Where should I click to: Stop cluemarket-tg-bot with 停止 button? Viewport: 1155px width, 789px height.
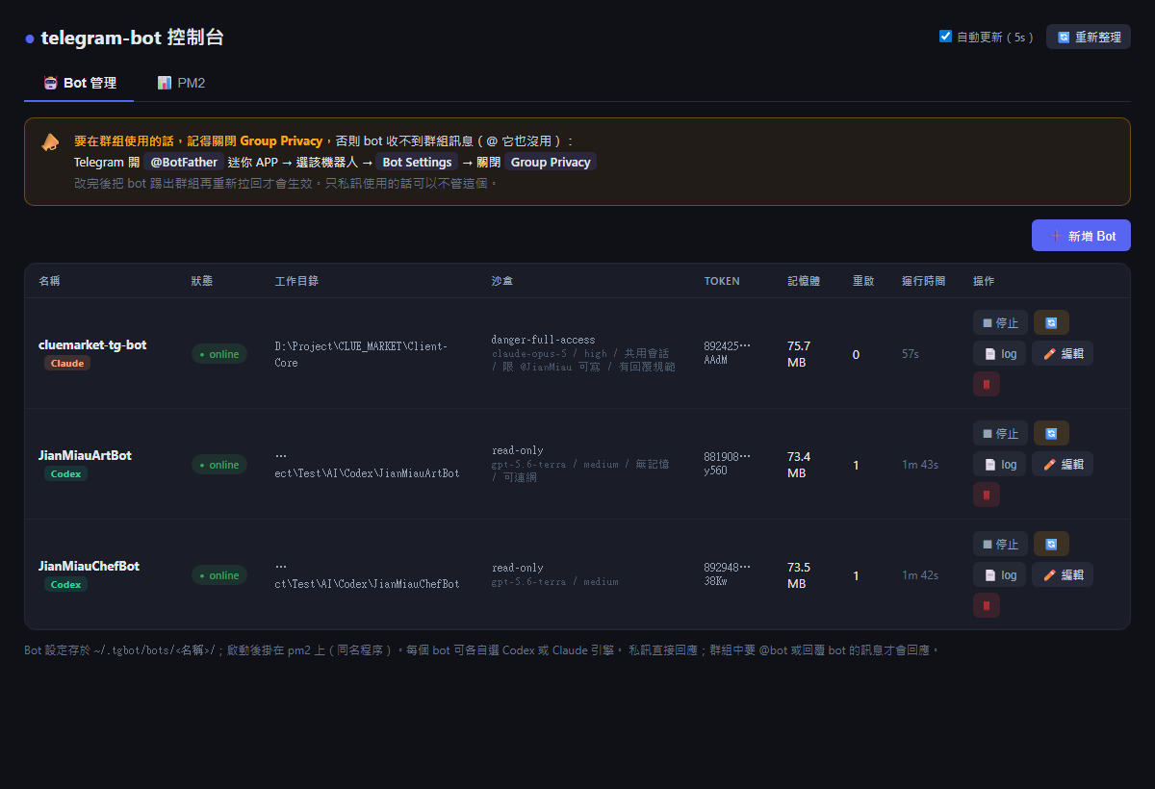[1000, 322]
